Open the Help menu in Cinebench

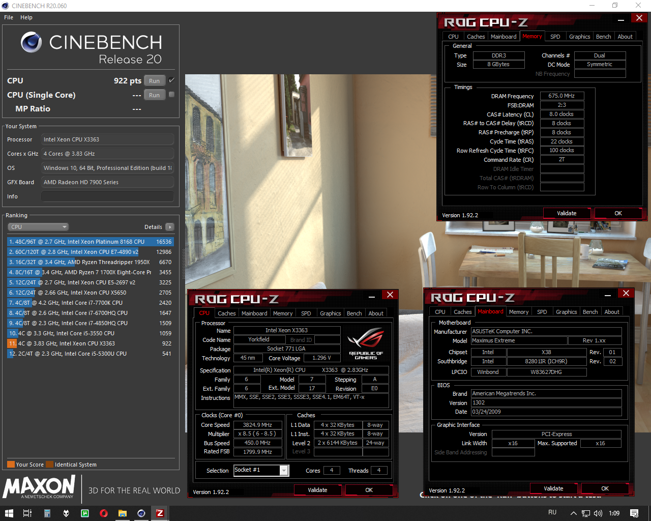coord(26,17)
